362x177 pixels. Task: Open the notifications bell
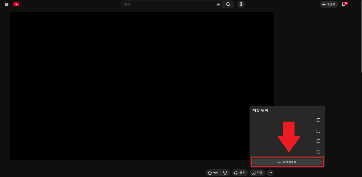pyautogui.click(x=344, y=4)
